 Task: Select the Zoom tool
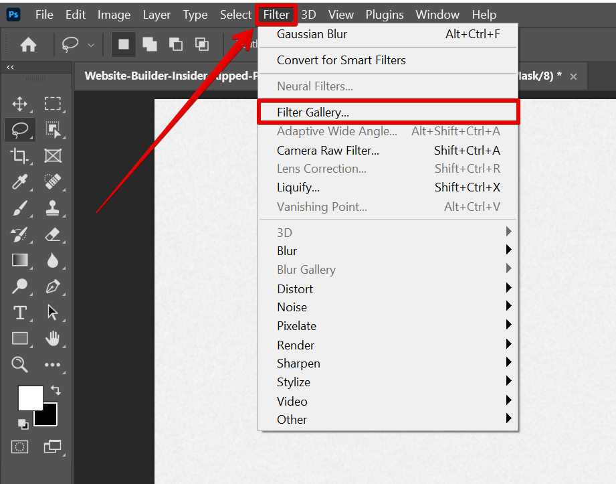coord(20,364)
